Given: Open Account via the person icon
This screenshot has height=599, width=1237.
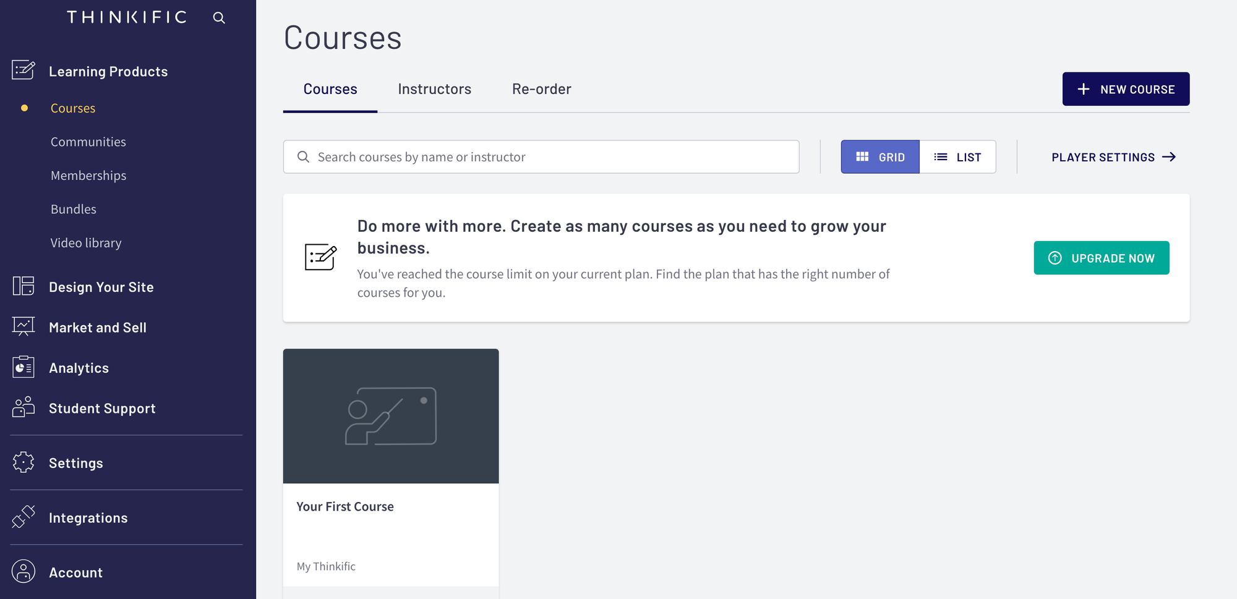Looking at the screenshot, I should pyautogui.click(x=23, y=572).
